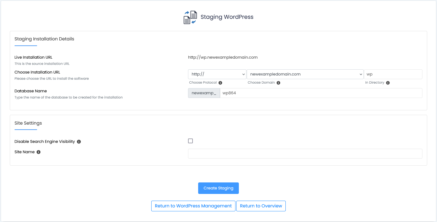The width and height of the screenshot is (437, 222).
Task: Click info icon next to Choose Domain
Action: (x=278, y=83)
